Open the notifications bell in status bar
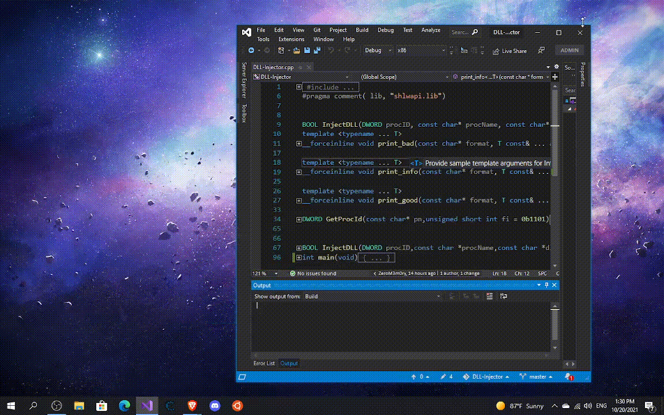 [568, 376]
